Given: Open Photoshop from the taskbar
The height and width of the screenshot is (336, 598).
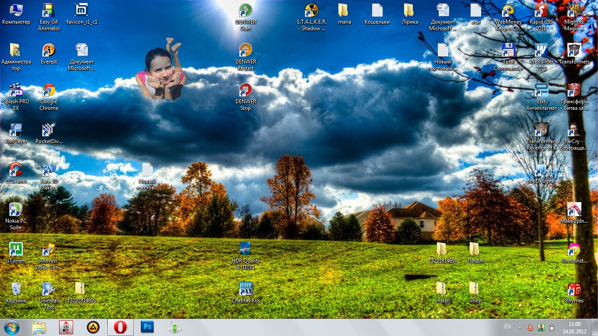Looking at the screenshot, I should [x=148, y=327].
